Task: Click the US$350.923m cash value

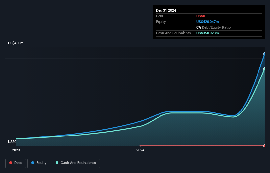Action: [x=208, y=33]
